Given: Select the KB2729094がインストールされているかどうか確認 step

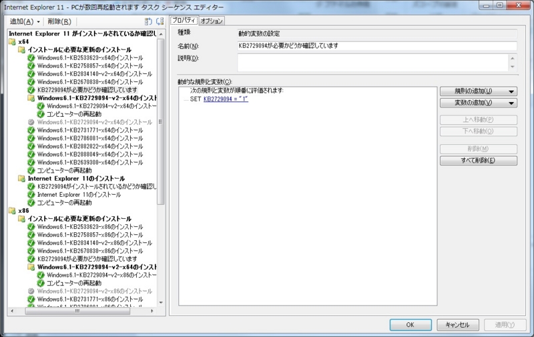Looking at the screenshot, I should coord(97,187).
